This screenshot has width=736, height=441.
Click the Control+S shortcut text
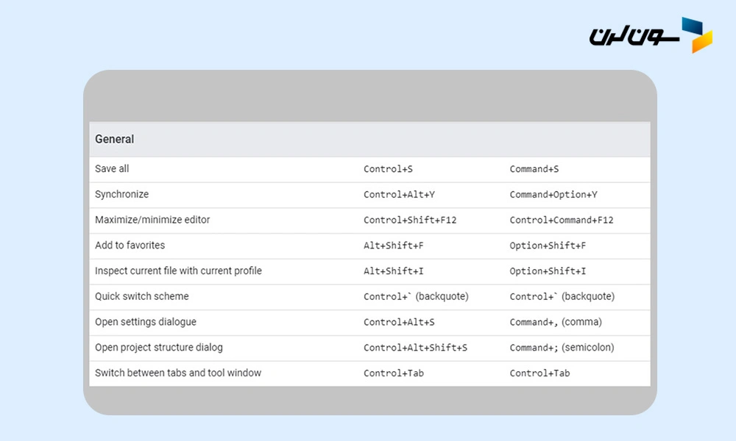tap(388, 169)
